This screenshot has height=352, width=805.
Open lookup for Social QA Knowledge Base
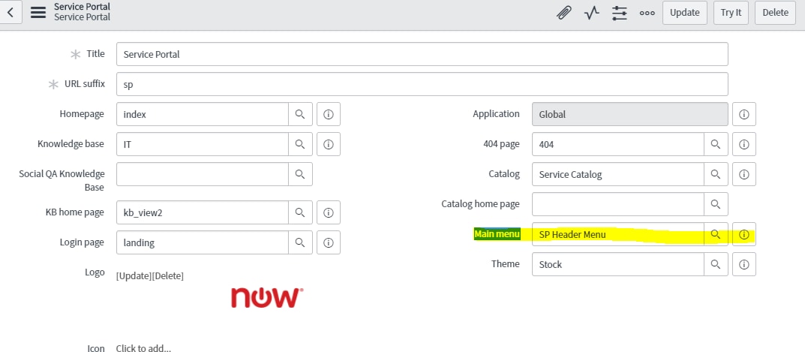300,174
